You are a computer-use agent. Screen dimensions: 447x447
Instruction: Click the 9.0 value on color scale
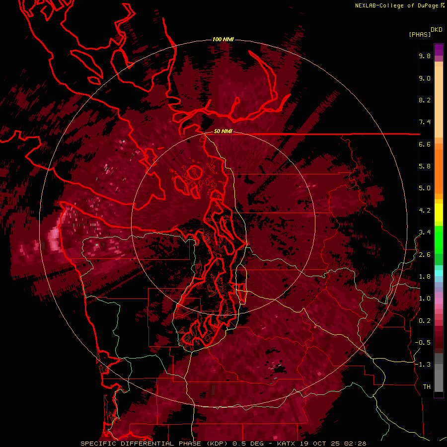(425, 78)
